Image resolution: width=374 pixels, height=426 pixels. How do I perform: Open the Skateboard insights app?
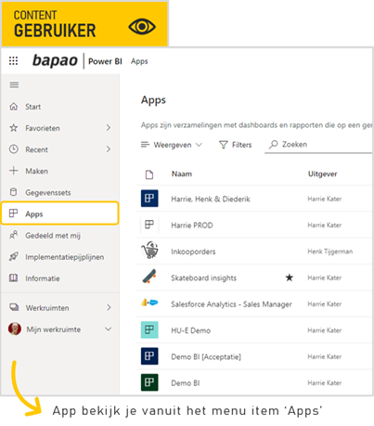tap(203, 278)
